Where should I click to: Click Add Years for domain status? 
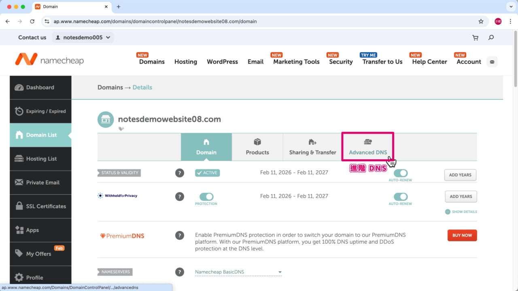coord(460,175)
